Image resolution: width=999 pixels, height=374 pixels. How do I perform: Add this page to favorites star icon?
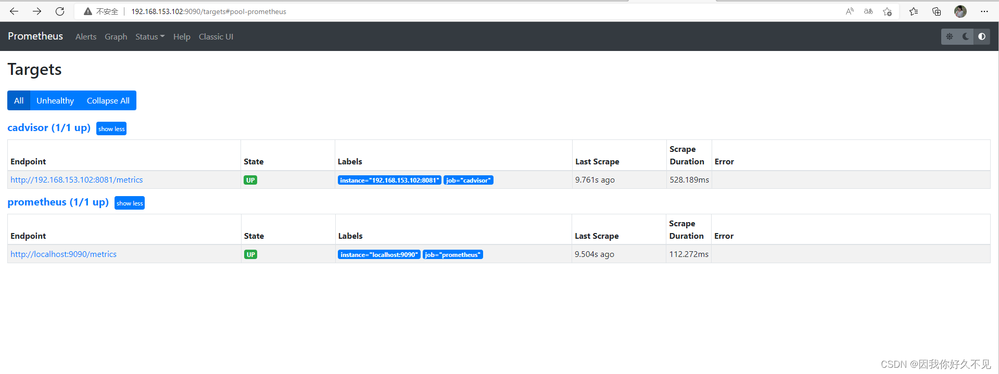pyautogui.click(x=888, y=11)
